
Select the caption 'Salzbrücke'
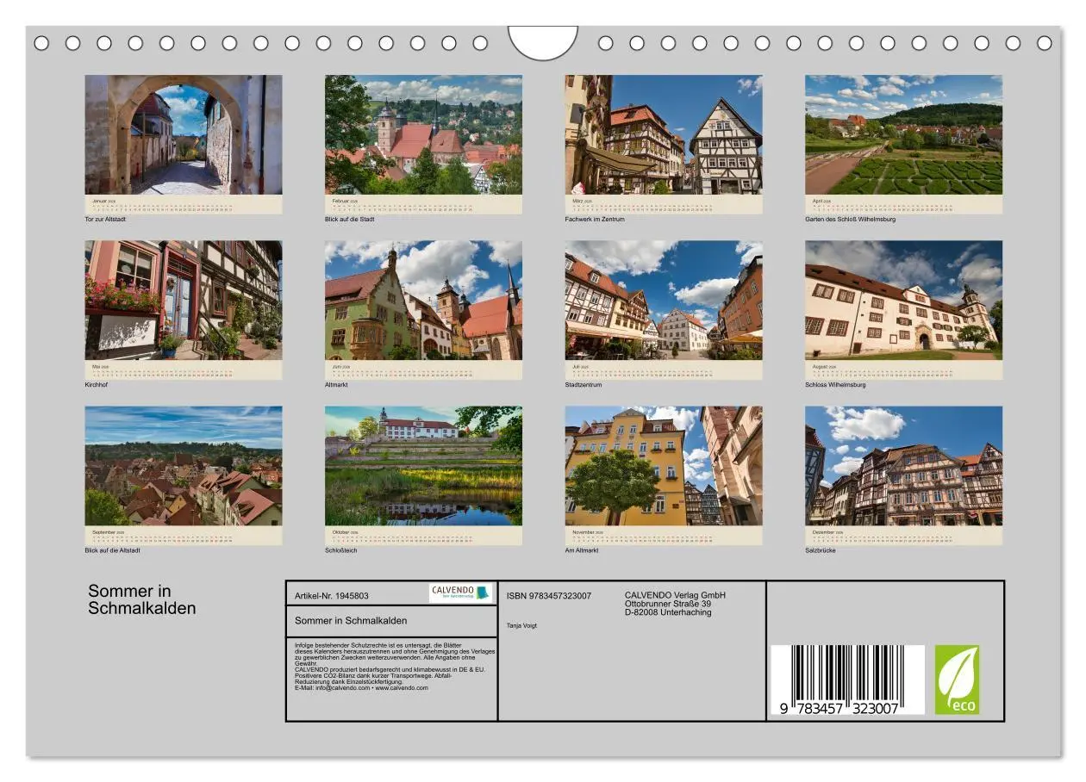coord(821,550)
